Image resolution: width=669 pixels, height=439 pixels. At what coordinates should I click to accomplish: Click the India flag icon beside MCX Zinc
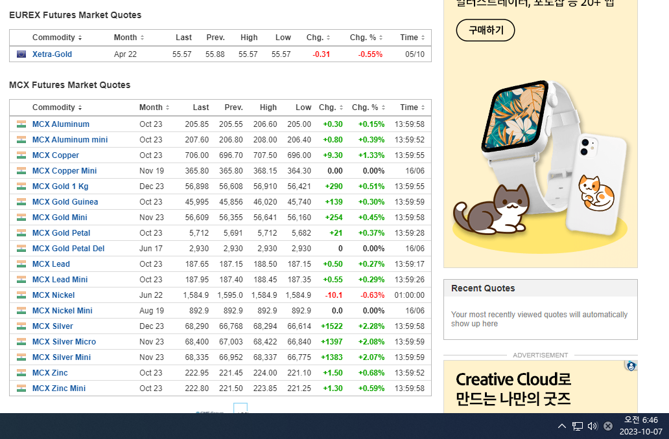point(21,373)
